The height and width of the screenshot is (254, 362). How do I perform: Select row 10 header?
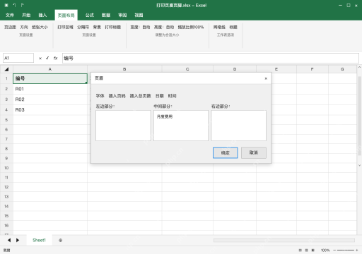(x=6, y=168)
